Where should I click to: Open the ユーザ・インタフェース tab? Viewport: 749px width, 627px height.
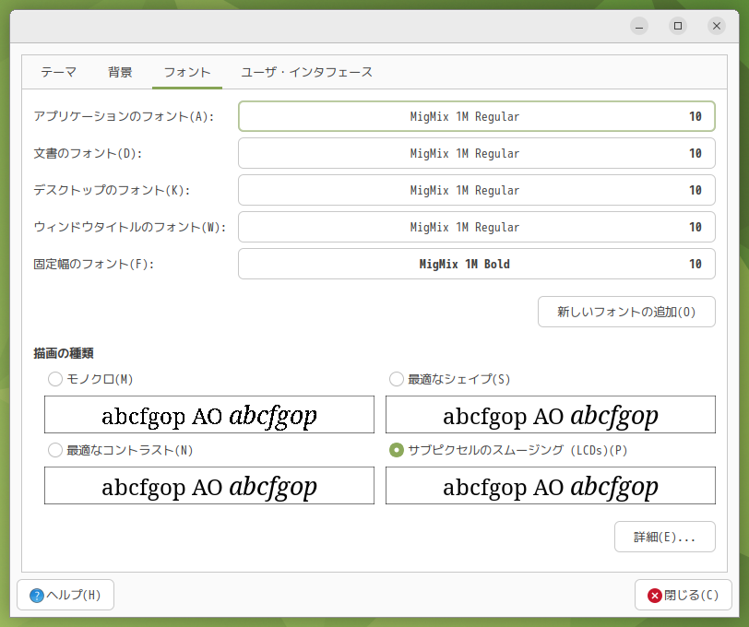coord(306,72)
